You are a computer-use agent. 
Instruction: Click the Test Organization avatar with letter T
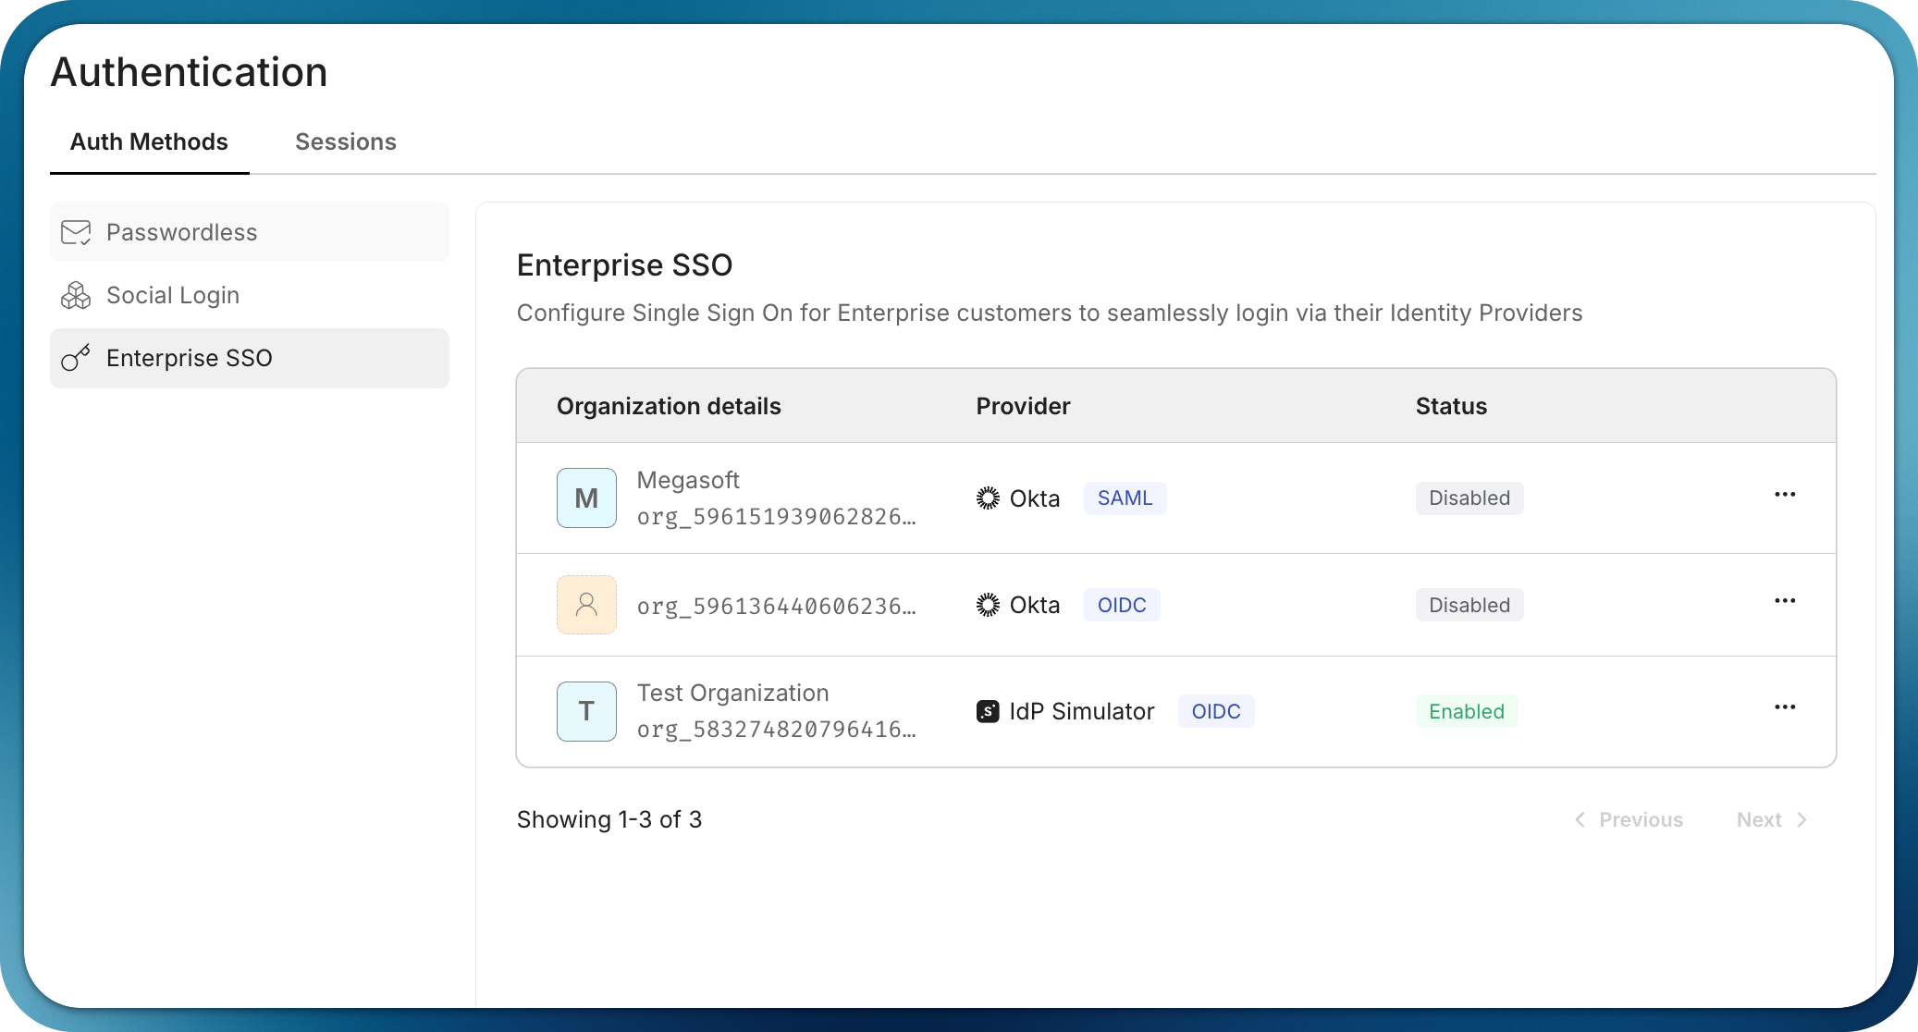point(586,710)
